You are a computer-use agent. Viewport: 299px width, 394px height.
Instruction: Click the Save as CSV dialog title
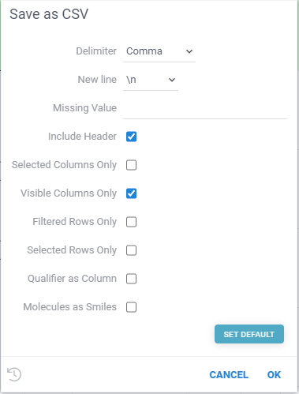(x=49, y=14)
